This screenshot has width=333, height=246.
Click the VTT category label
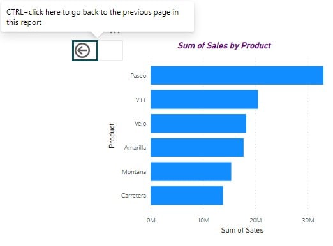click(x=141, y=99)
